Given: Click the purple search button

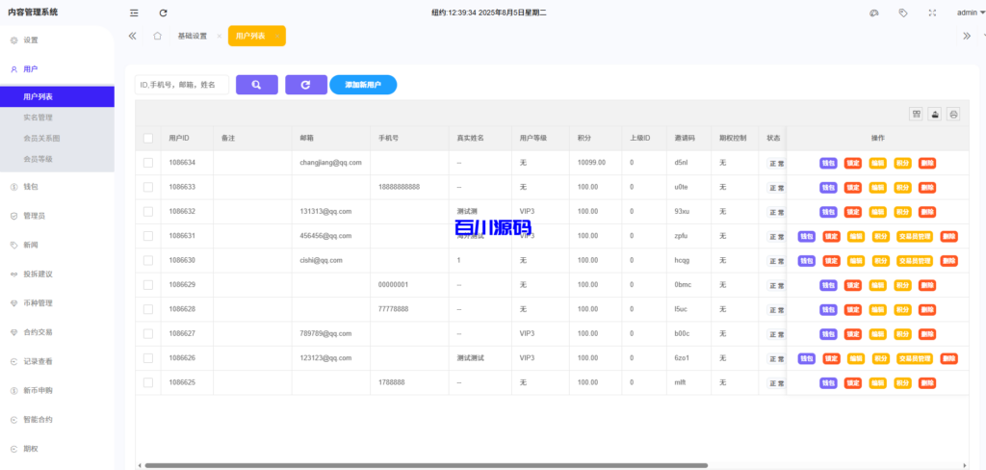Looking at the screenshot, I should [x=256, y=85].
